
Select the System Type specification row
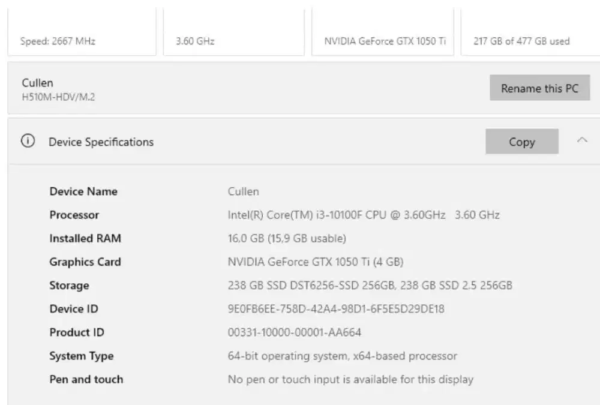[x=342, y=356]
